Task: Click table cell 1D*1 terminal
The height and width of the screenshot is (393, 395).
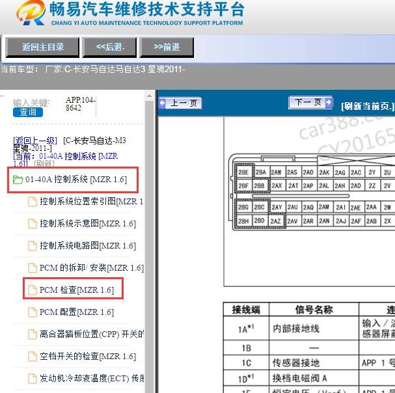Action: tap(246, 378)
